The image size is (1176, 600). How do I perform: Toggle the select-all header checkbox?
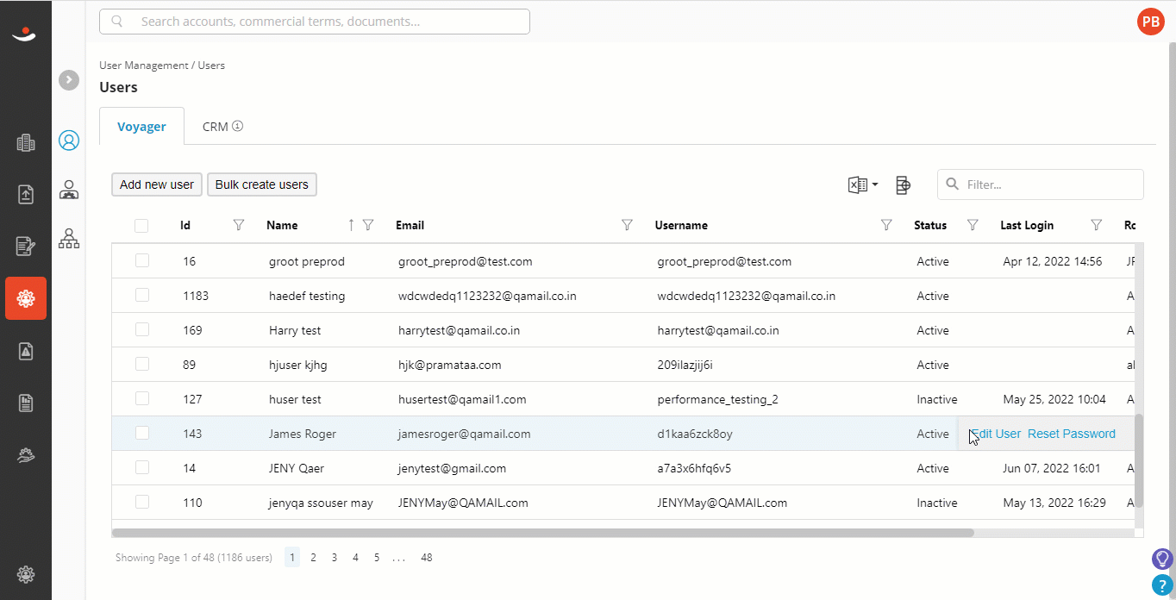[x=141, y=226]
